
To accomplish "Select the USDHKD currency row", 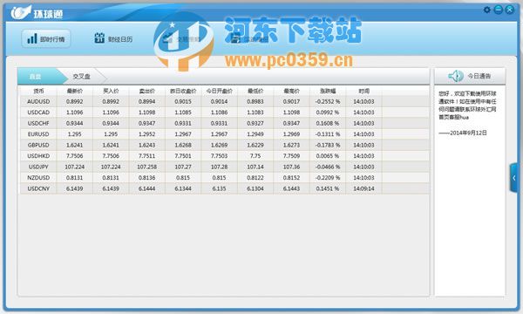I will tap(225, 156).
